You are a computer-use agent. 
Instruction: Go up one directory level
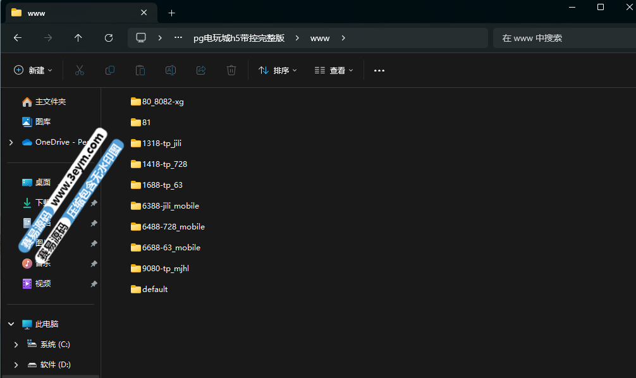(78, 38)
